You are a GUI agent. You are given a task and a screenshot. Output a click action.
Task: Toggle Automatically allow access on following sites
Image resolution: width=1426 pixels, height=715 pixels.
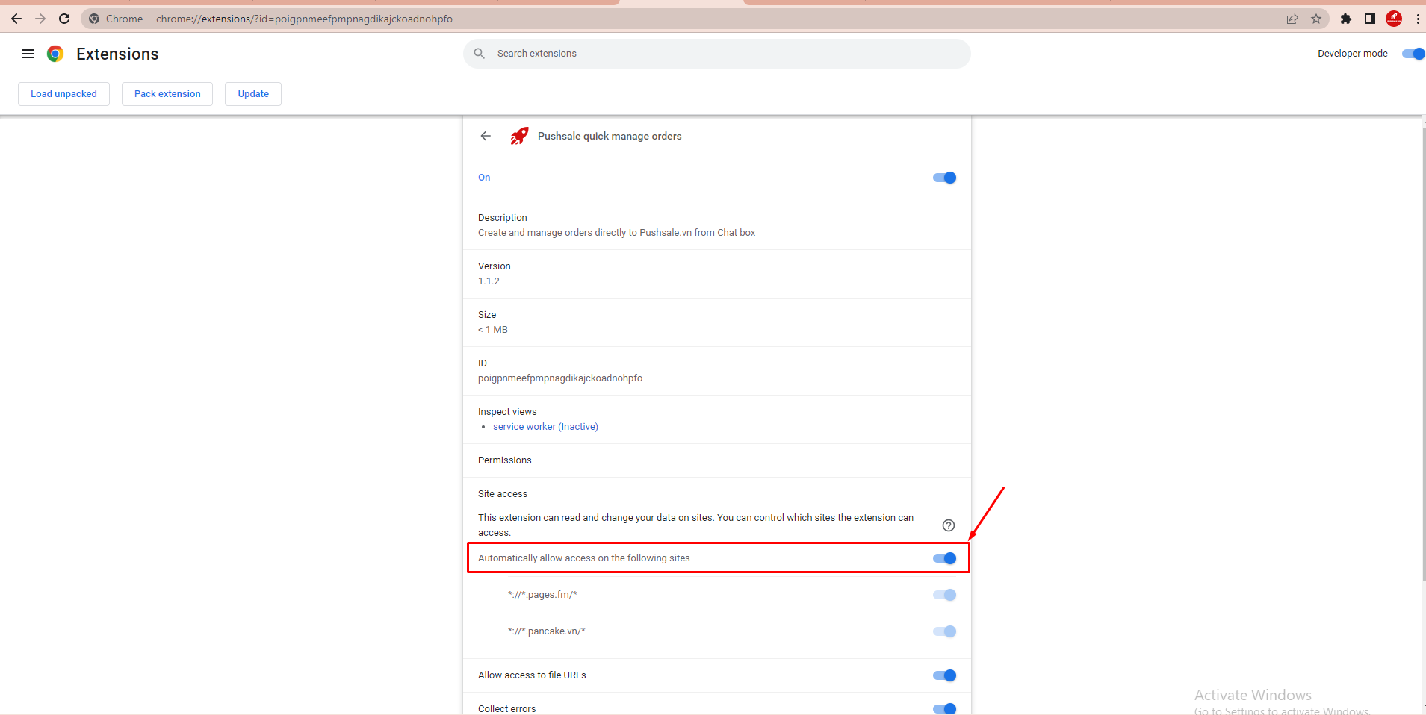944,558
